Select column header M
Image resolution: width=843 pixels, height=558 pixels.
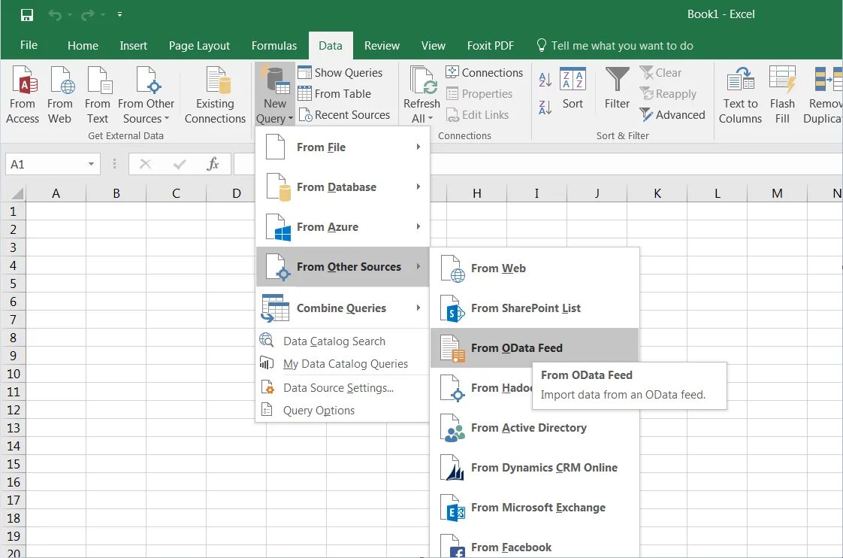click(x=777, y=193)
